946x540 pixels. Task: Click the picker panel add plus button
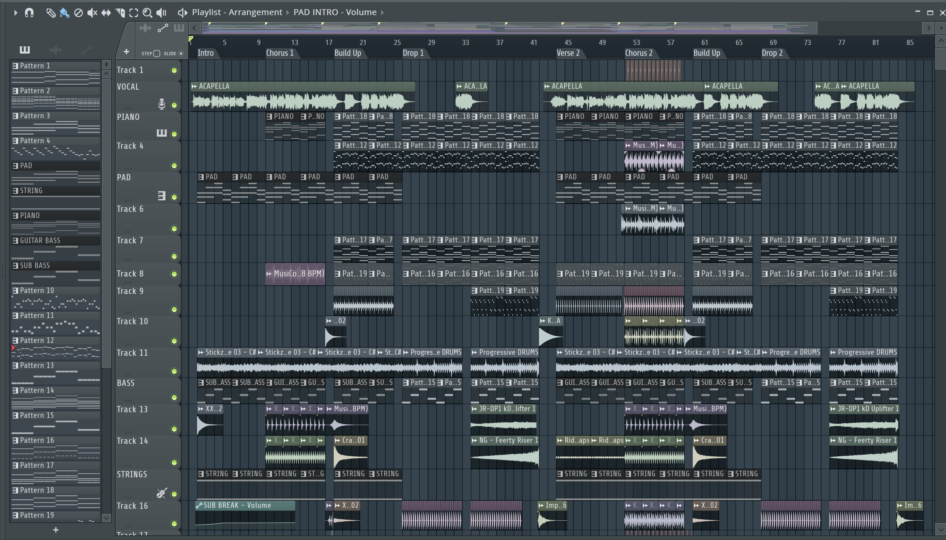tap(56, 530)
